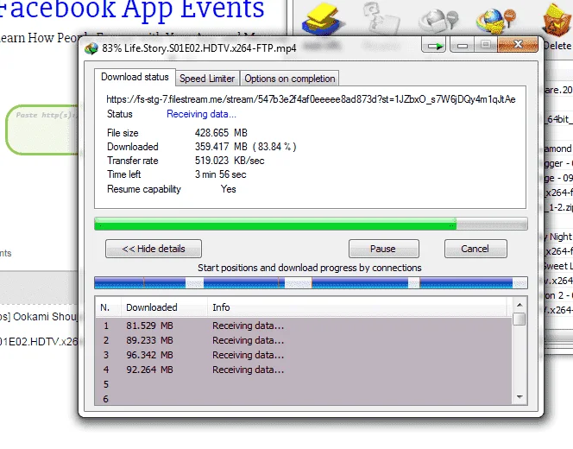573x449 pixels.
Task: Select the Download status tab
Action: tap(135, 77)
